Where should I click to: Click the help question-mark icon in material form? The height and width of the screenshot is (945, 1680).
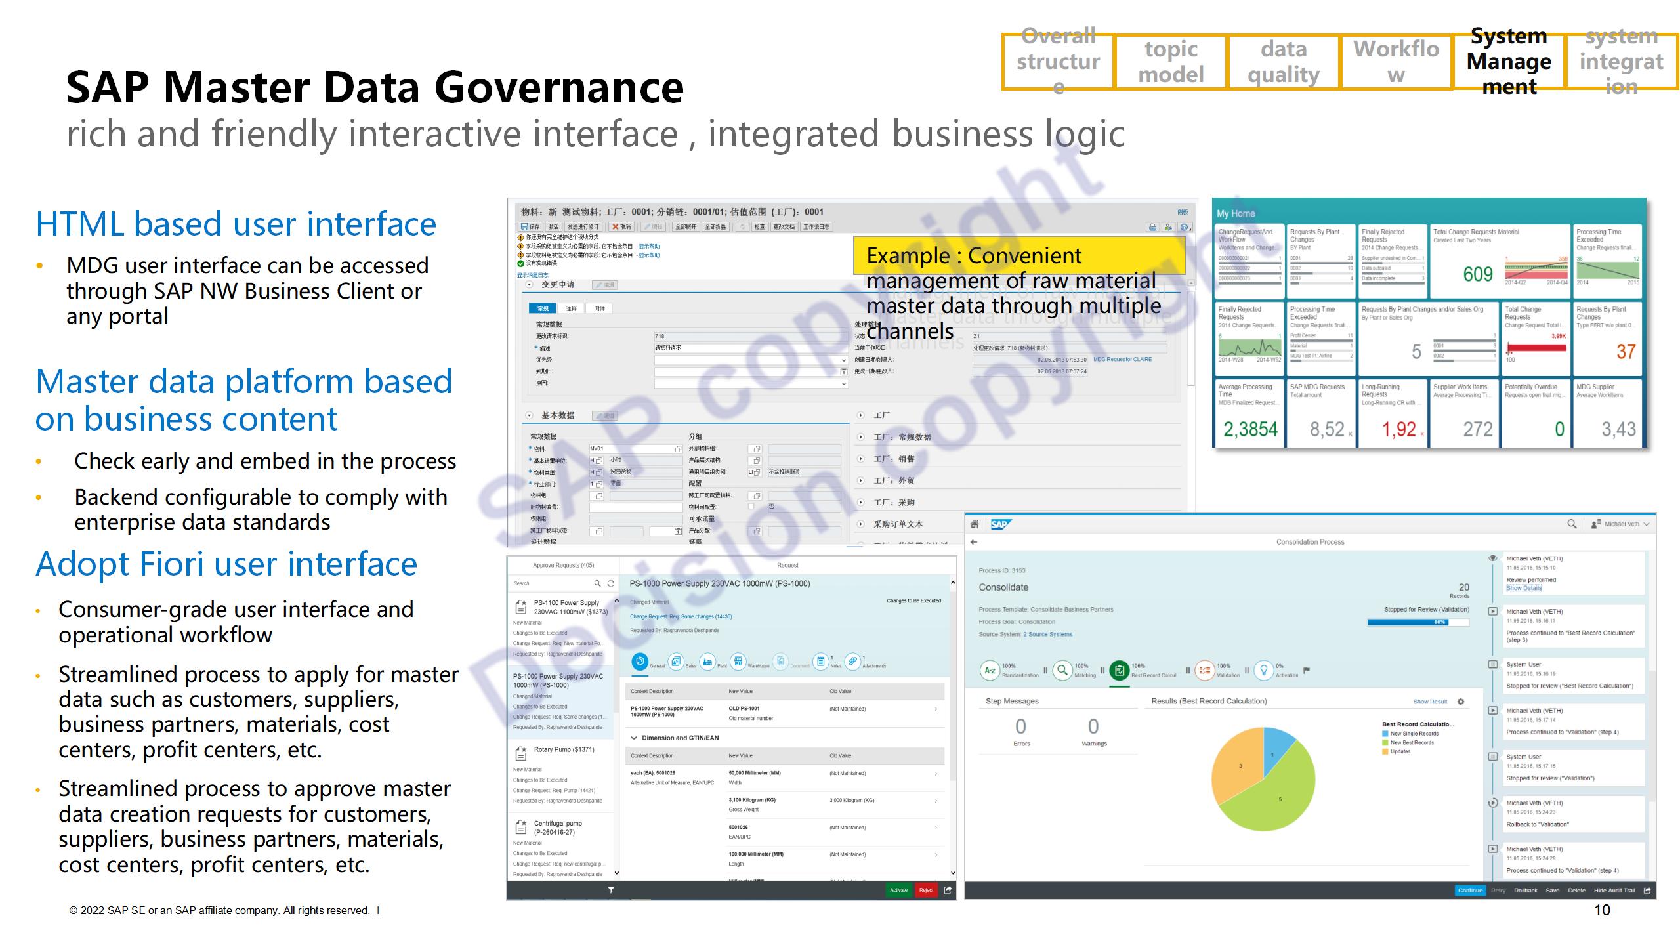1184,227
